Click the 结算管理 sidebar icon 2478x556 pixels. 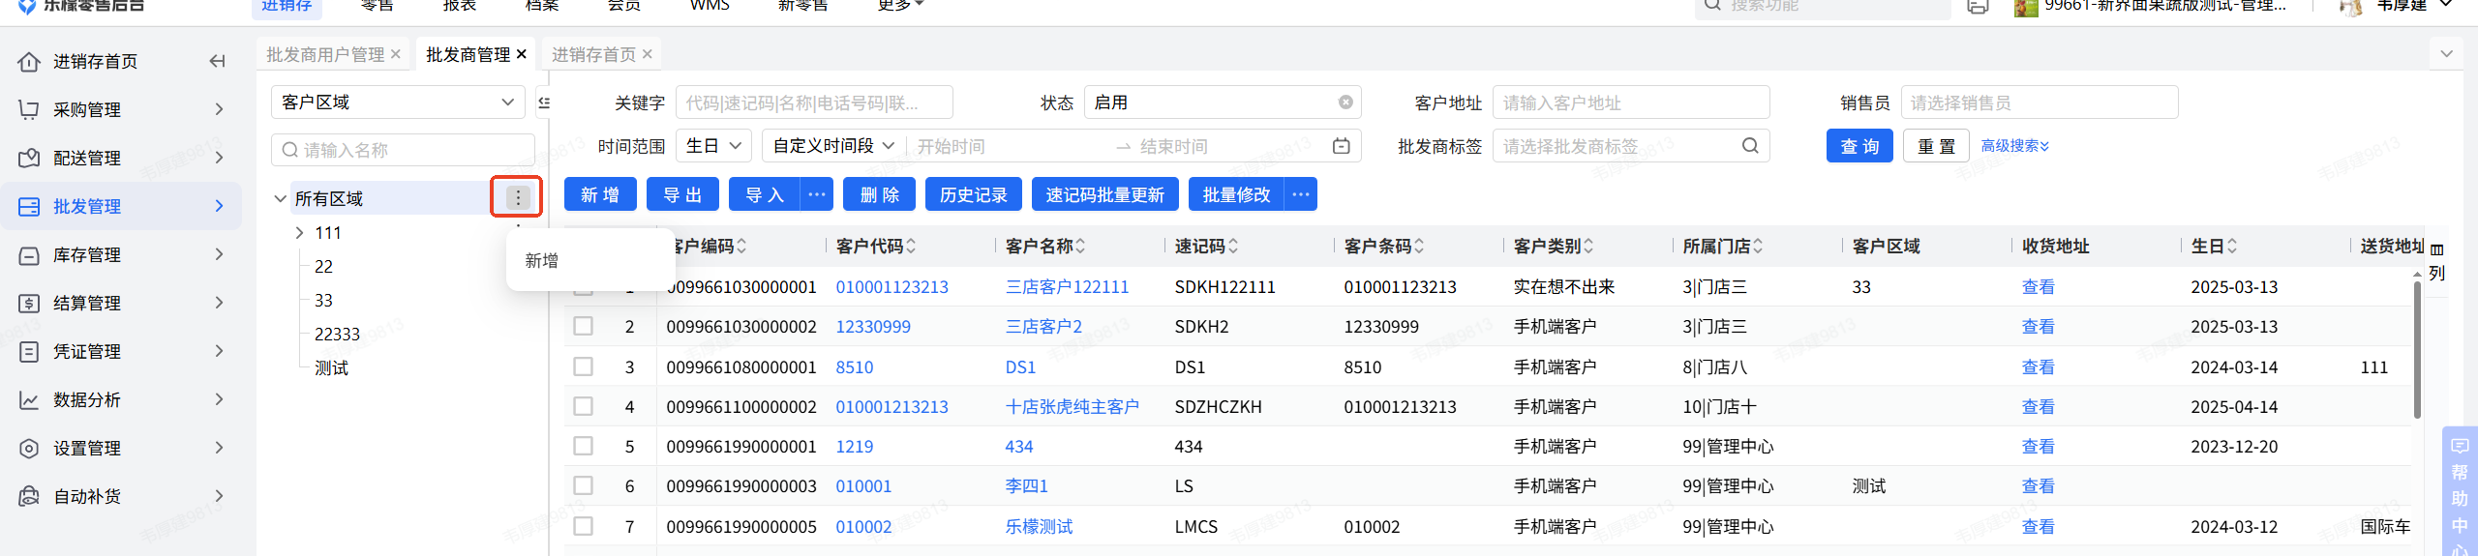tap(29, 303)
